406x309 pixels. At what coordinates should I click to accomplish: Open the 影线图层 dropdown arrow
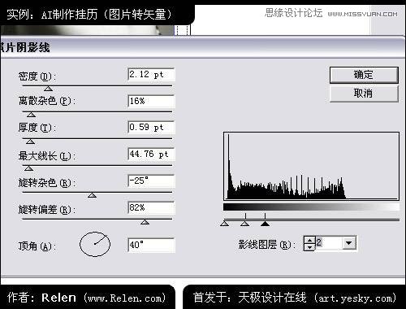349,243
